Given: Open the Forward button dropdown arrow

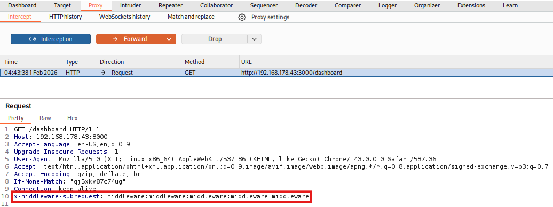Looking at the screenshot, I should pos(169,39).
